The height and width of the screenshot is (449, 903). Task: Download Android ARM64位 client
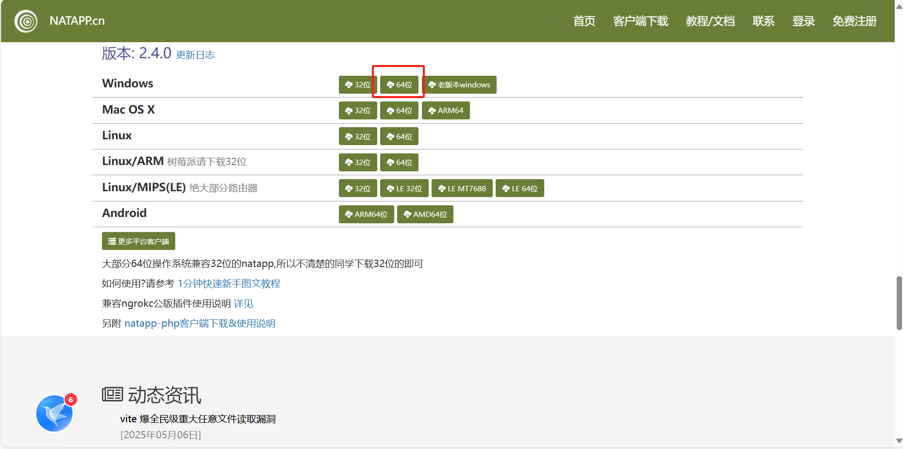pyautogui.click(x=367, y=214)
